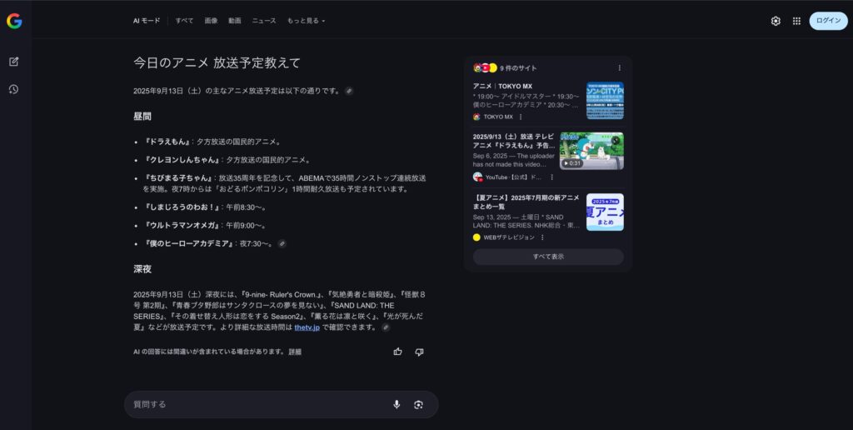Open AI mode history icon
853x430 pixels.
click(x=14, y=89)
